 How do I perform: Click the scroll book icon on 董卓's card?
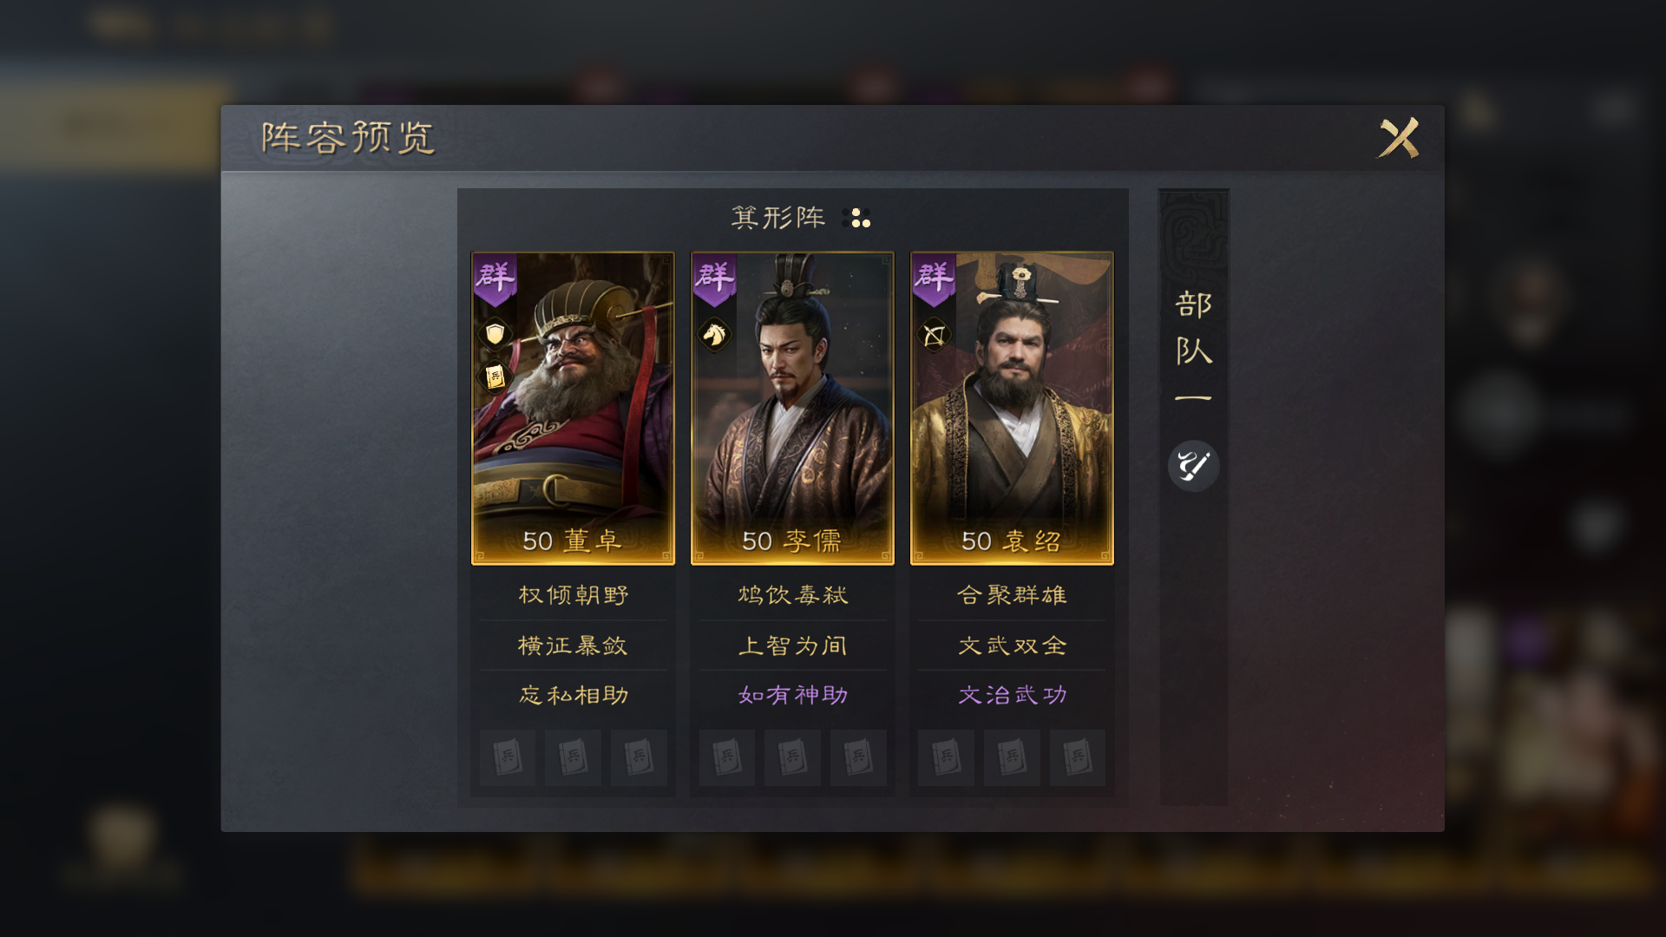tap(495, 377)
